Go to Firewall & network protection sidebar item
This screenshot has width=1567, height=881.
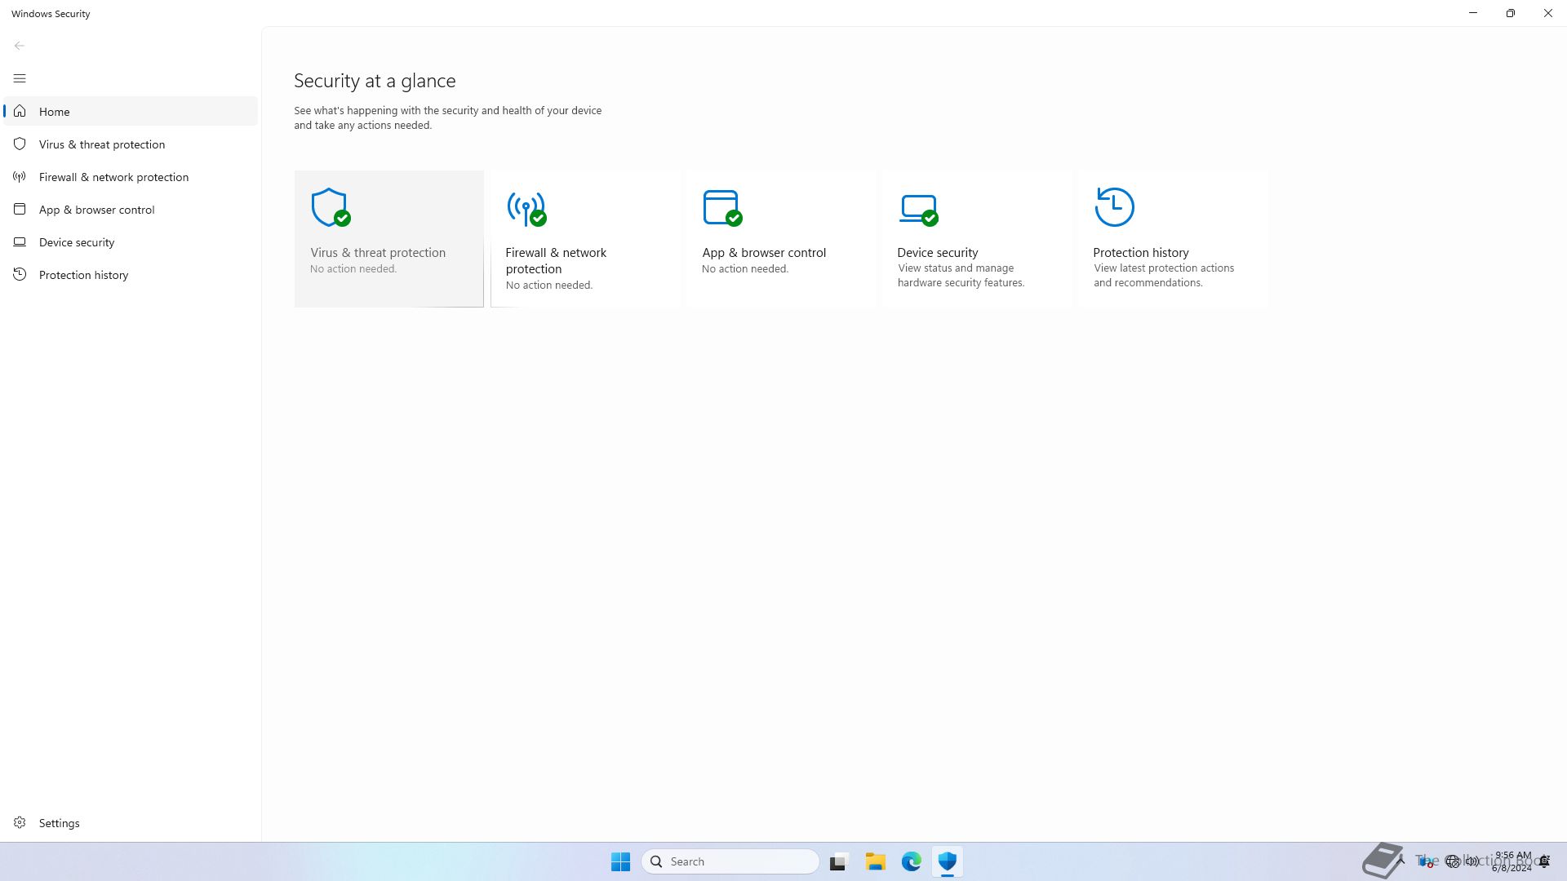point(113,177)
